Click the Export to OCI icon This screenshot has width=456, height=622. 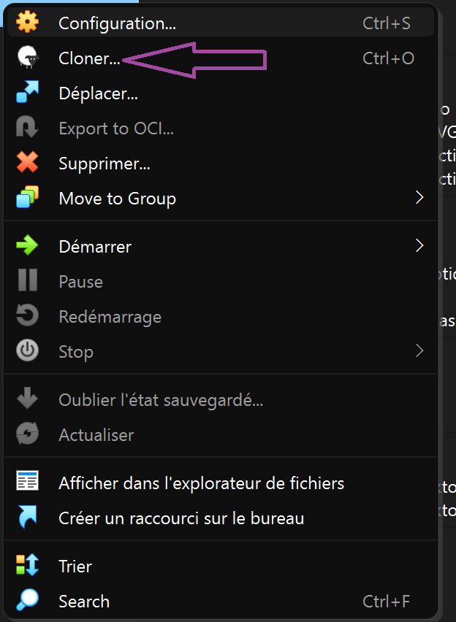click(x=27, y=128)
